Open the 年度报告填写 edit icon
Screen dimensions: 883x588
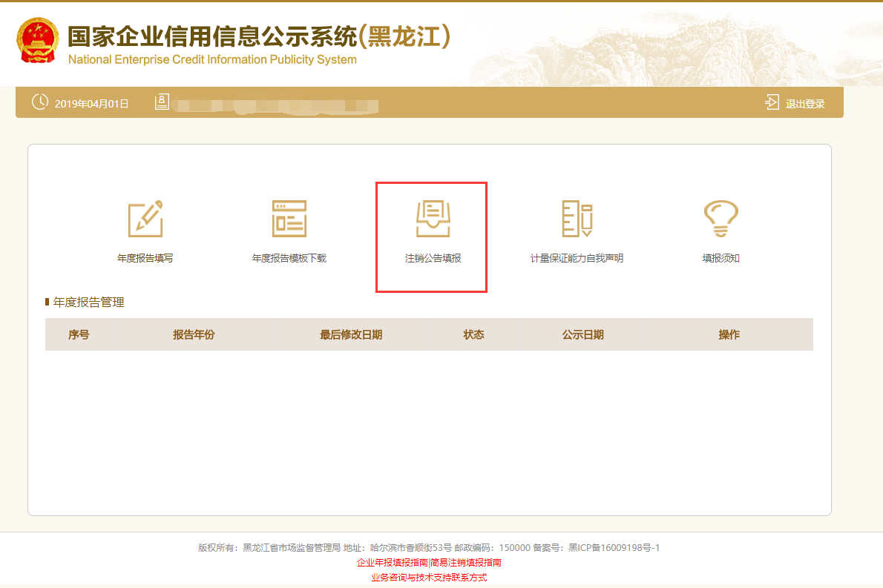coord(145,217)
